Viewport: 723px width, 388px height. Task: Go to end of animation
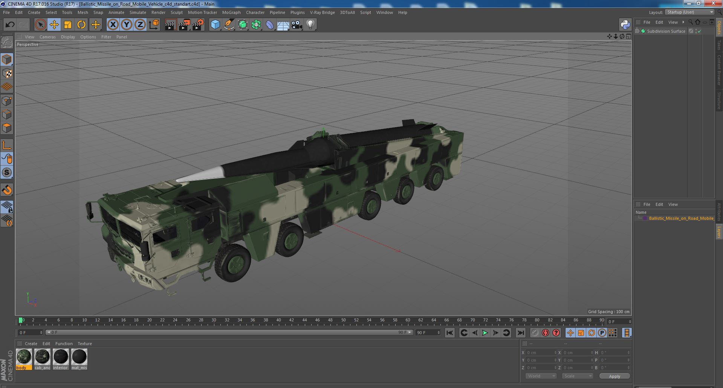click(x=520, y=333)
